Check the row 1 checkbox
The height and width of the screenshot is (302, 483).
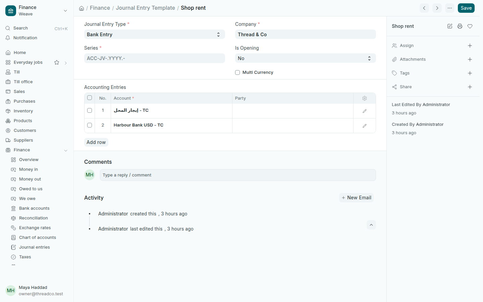(90, 110)
